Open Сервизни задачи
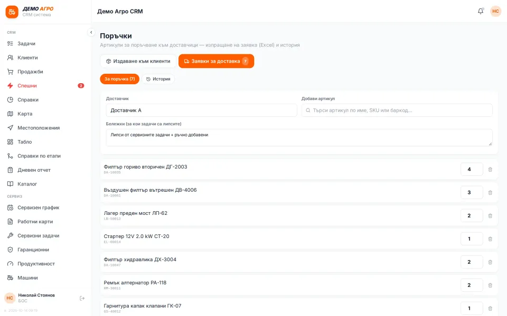 pyautogui.click(x=45, y=236)
